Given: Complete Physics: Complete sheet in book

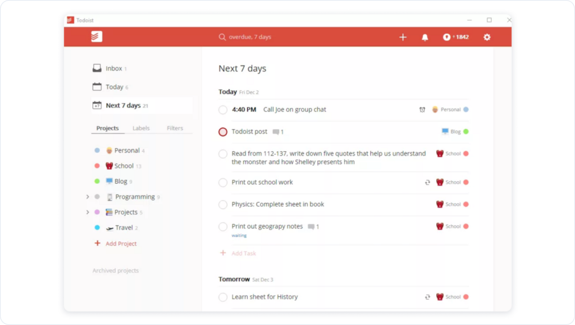Looking at the screenshot, I should [x=223, y=205].
